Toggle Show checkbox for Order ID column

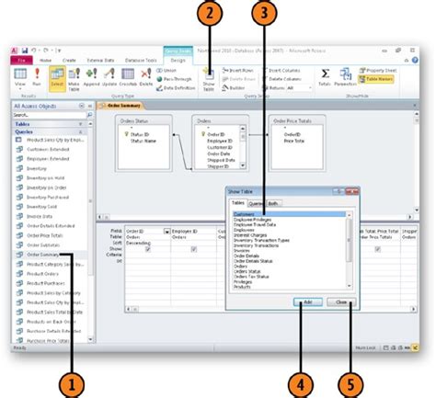point(148,249)
